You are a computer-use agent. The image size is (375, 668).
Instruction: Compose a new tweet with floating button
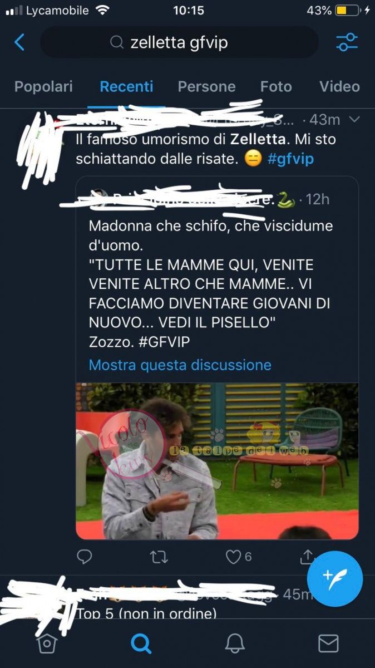click(335, 579)
